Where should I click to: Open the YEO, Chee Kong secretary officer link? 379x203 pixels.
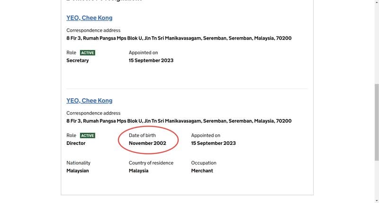click(90, 18)
